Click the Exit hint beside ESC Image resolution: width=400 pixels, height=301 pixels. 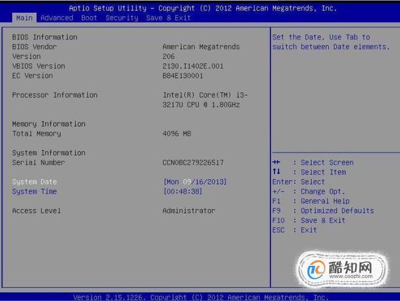click(308, 230)
